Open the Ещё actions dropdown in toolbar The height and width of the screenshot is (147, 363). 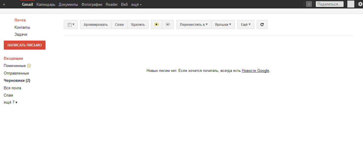point(246,25)
